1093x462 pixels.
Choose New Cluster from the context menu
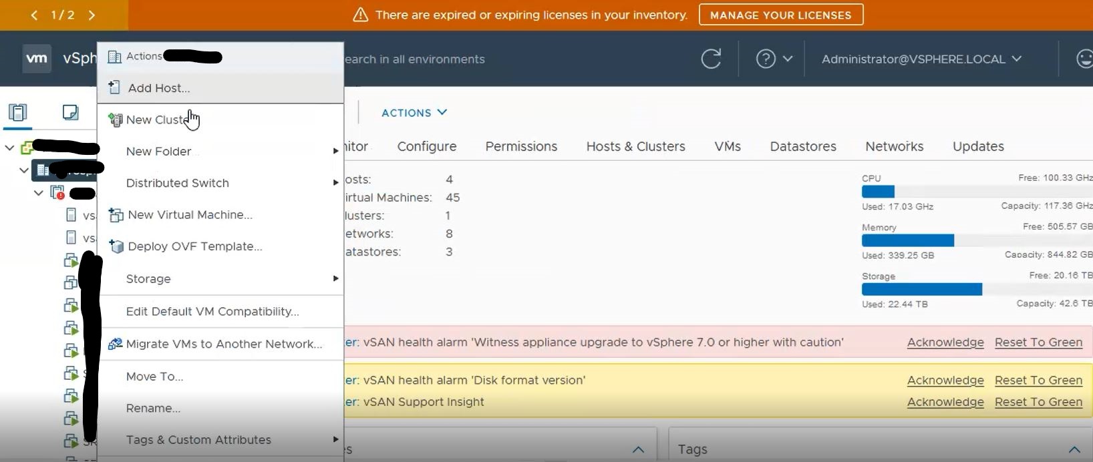pos(220,120)
